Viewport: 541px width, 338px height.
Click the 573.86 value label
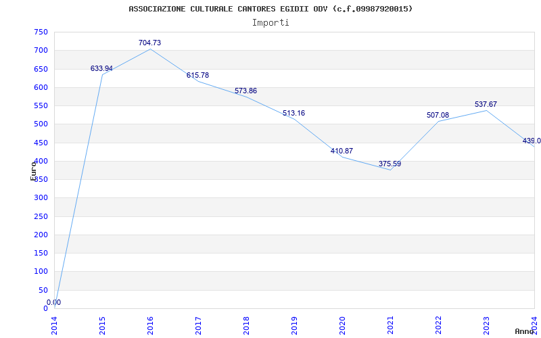tap(245, 91)
